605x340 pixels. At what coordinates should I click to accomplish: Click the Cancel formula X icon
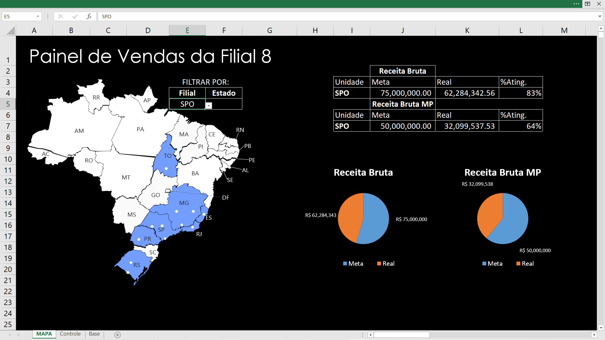[x=60, y=16]
